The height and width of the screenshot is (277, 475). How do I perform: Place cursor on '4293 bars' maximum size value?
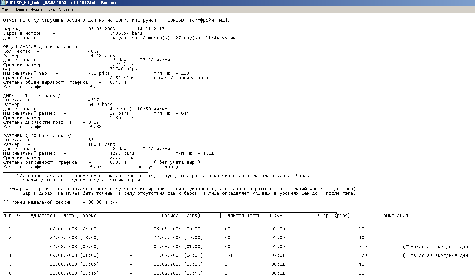tap(122, 153)
